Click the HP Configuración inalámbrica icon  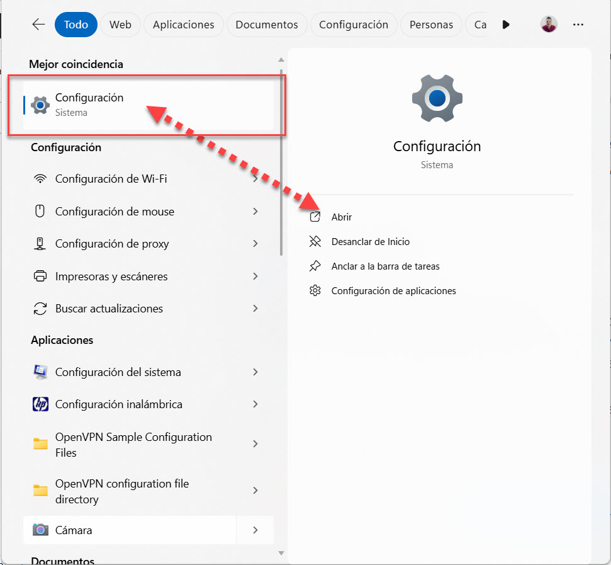pyautogui.click(x=40, y=404)
